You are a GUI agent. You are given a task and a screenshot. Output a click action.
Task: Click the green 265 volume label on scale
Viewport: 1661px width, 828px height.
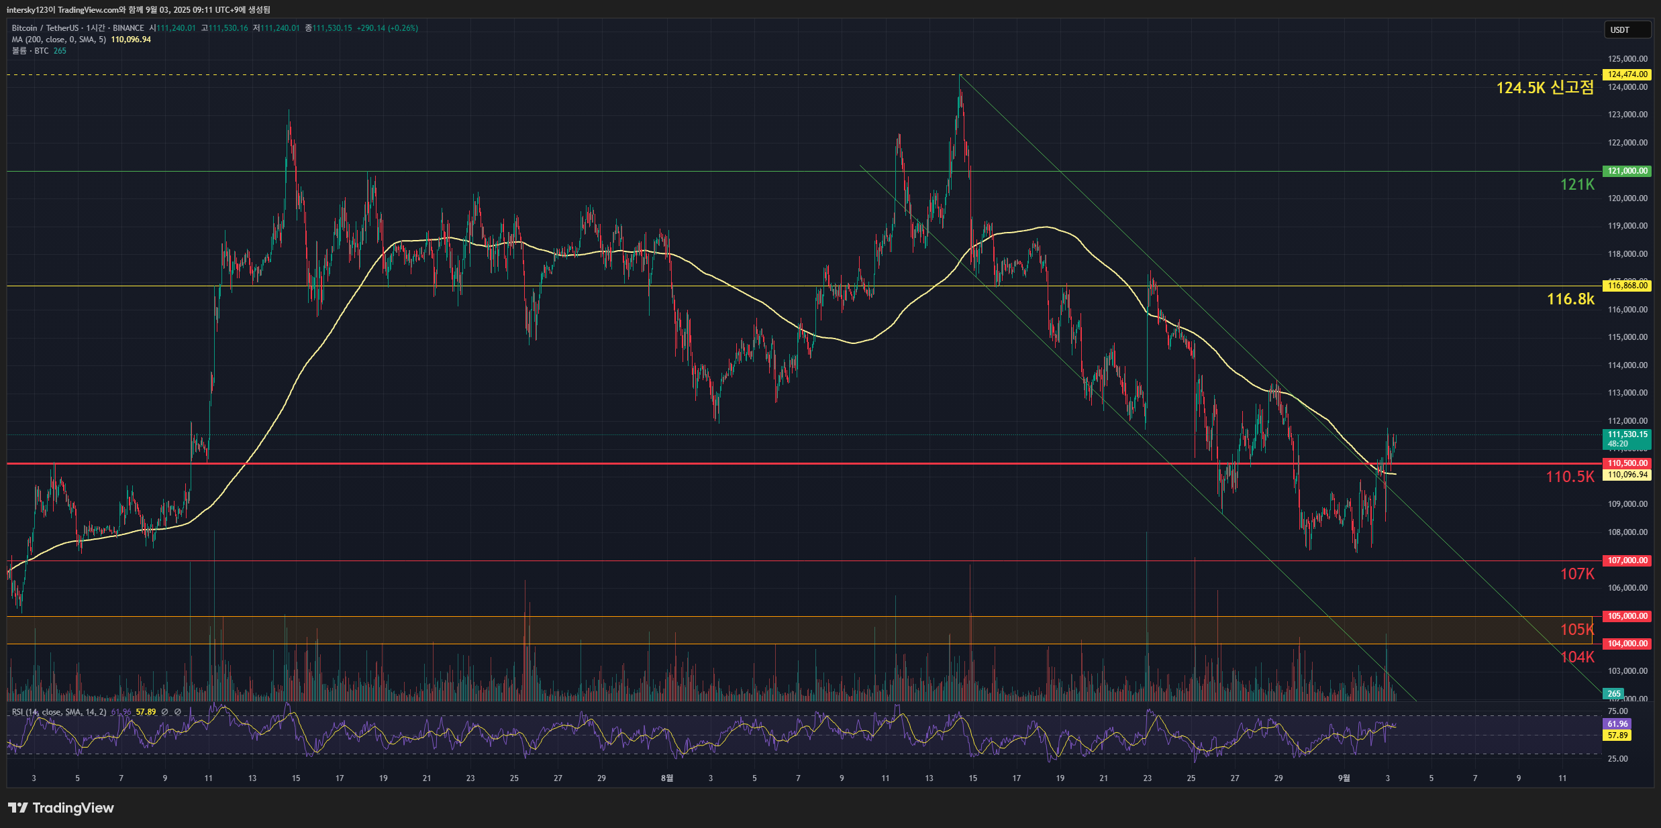tap(1614, 694)
